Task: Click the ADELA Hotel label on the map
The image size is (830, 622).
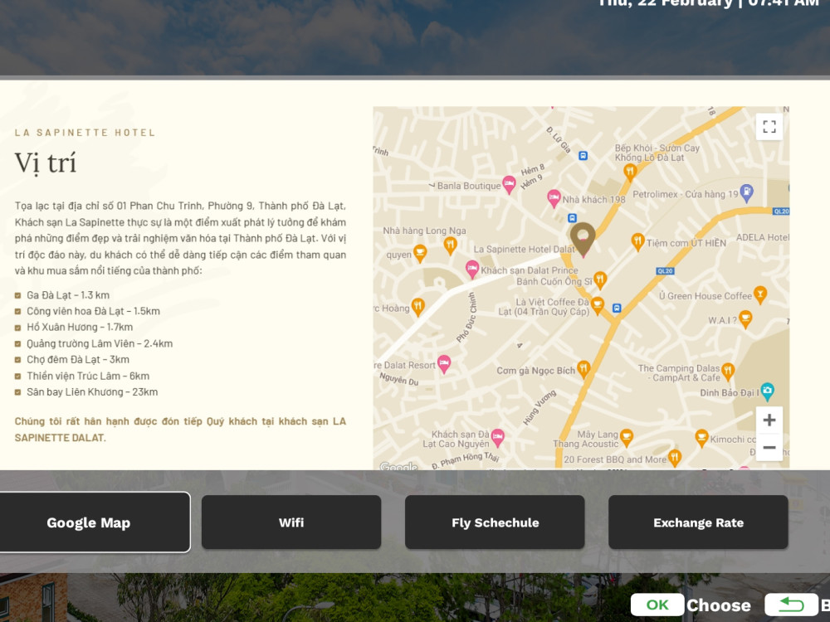Action: click(x=762, y=237)
